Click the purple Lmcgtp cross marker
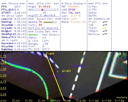This screenshot has width=128, height=102. tap(53, 76)
